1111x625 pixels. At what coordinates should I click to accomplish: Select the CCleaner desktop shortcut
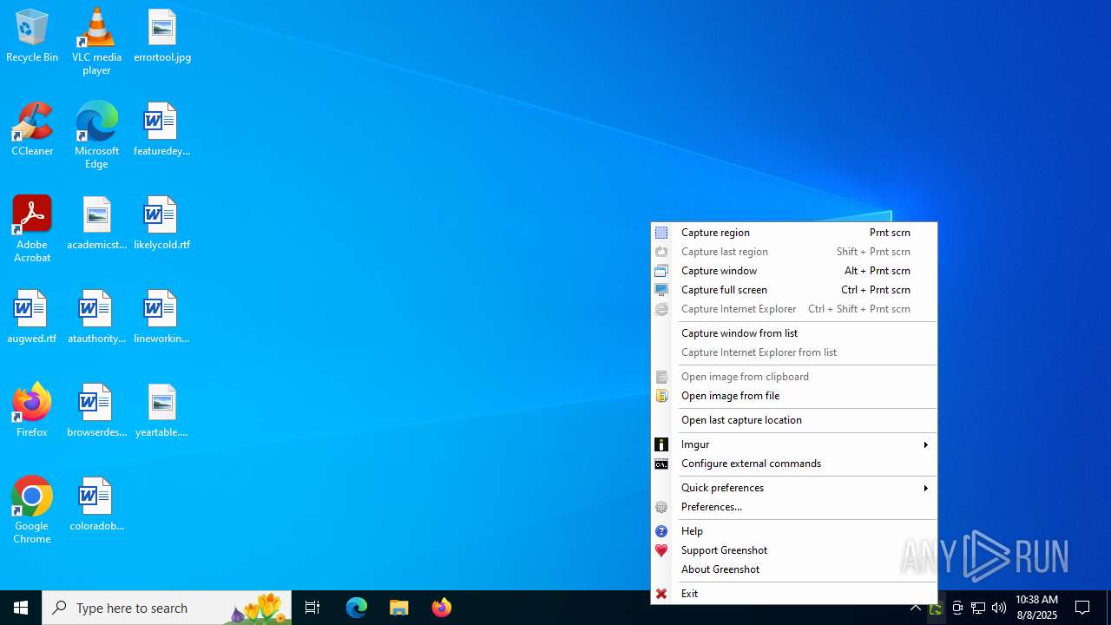[x=32, y=130]
